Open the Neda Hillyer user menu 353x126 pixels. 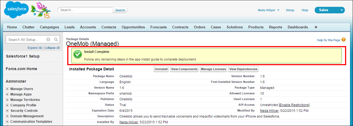(269, 10)
